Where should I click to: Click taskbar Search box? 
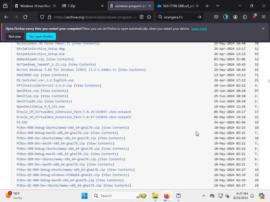click(120, 196)
